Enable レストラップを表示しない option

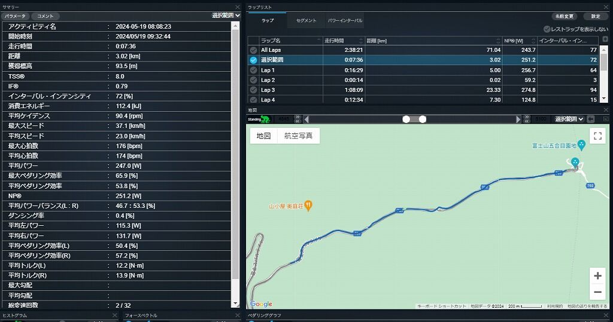click(547, 29)
